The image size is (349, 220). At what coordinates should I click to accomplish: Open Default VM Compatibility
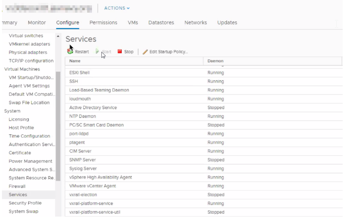(x=32, y=94)
